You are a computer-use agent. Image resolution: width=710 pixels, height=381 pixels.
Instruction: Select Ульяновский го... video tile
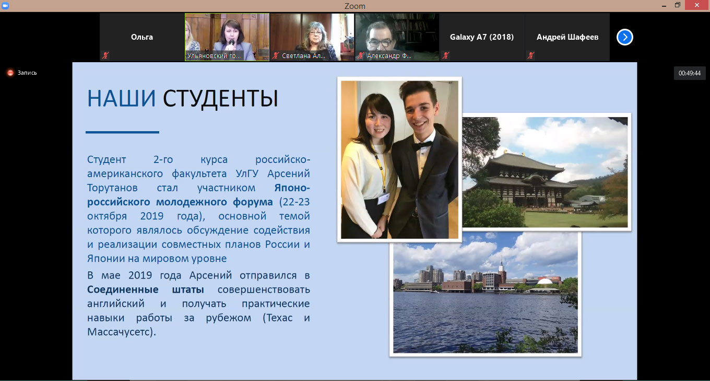(x=227, y=37)
